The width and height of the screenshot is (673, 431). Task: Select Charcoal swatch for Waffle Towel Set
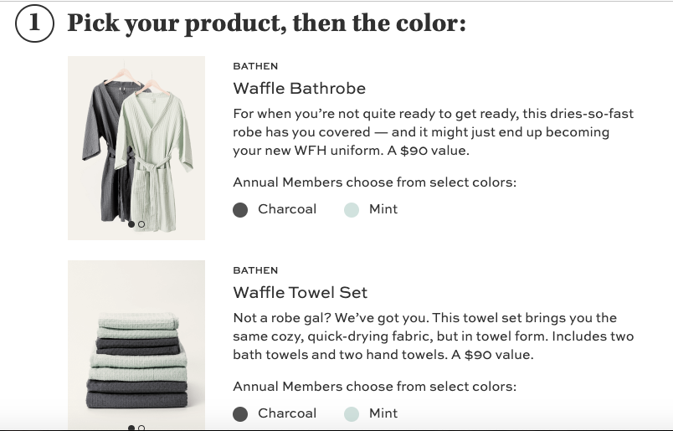click(240, 414)
